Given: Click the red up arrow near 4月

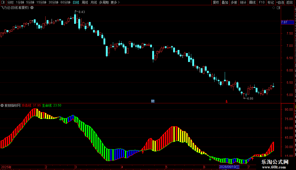Looking at the screenshot, I should coord(143,152).
